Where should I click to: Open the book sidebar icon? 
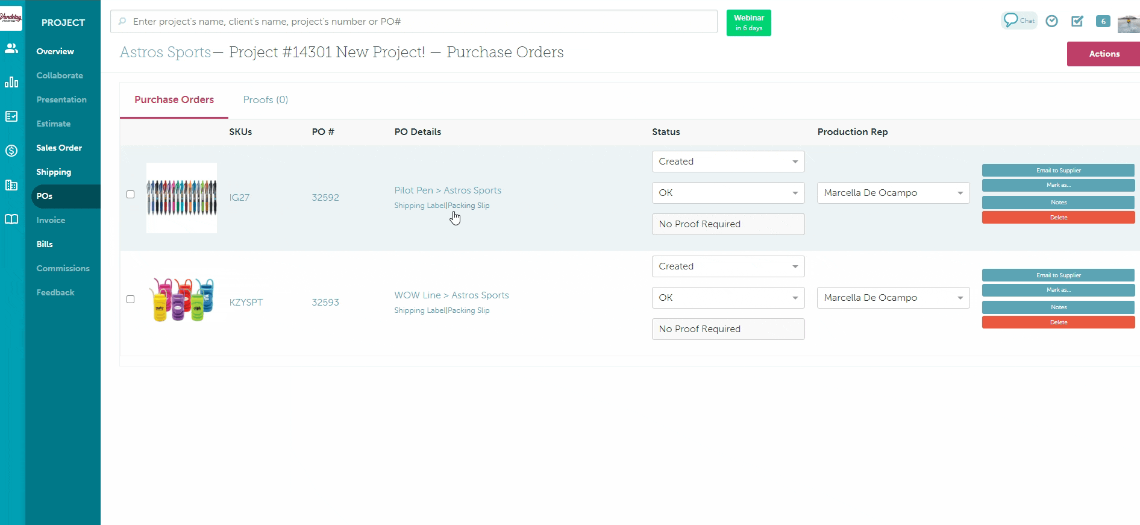tap(11, 219)
